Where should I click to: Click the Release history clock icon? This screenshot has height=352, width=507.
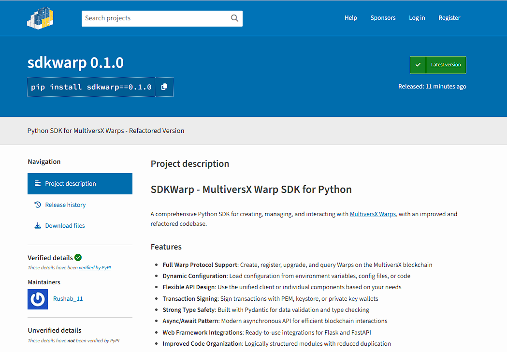[x=38, y=205]
